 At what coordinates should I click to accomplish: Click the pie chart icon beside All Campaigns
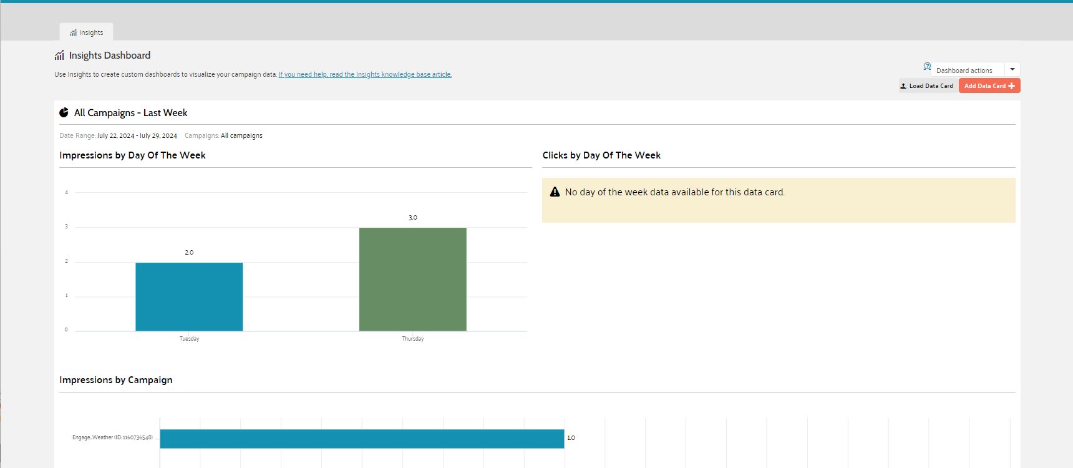[64, 113]
